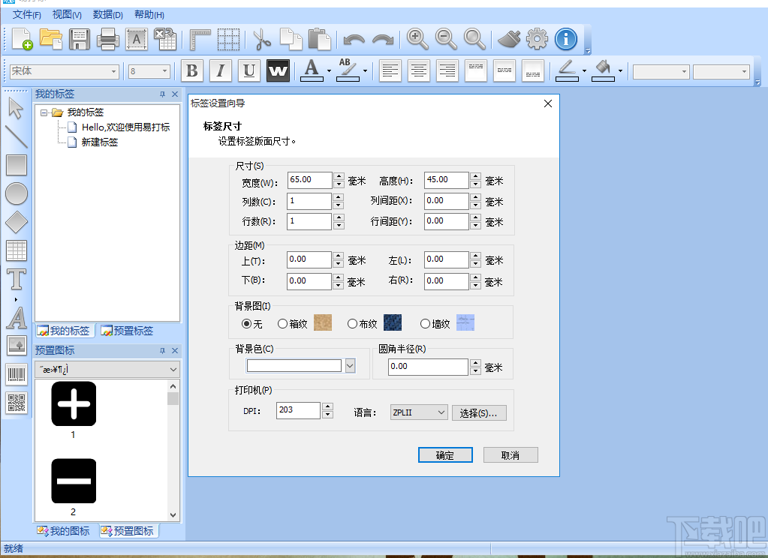Switch to the 预置标签 tab
Screen dimensions: 768x558
[127, 331]
